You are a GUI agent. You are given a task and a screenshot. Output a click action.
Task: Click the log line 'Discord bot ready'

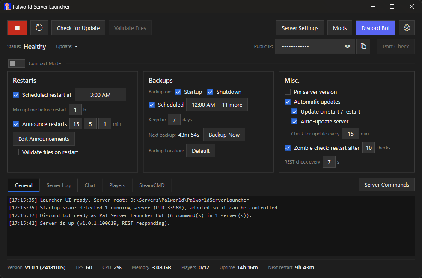[131, 215]
